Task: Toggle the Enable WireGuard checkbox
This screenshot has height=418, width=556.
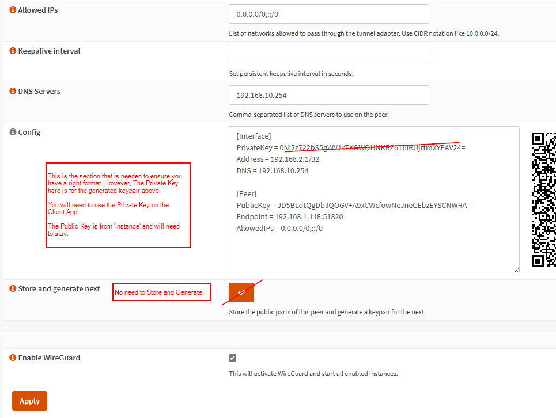Action: [x=233, y=358]
